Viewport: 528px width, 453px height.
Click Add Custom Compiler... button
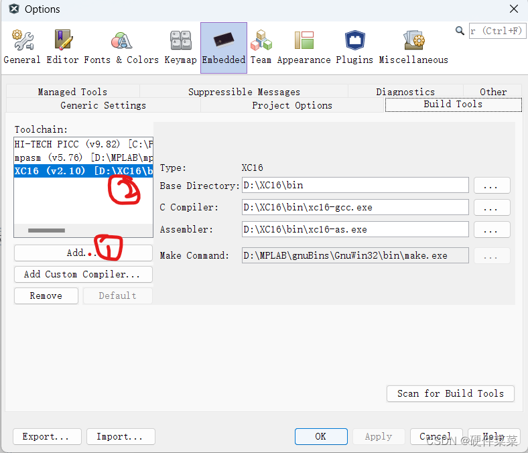[84, 274]
